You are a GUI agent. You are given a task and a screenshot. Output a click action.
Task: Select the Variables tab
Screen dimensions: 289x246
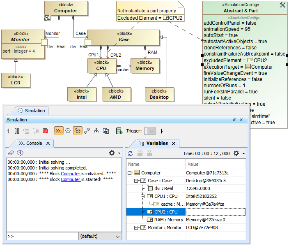click(157, 143)
